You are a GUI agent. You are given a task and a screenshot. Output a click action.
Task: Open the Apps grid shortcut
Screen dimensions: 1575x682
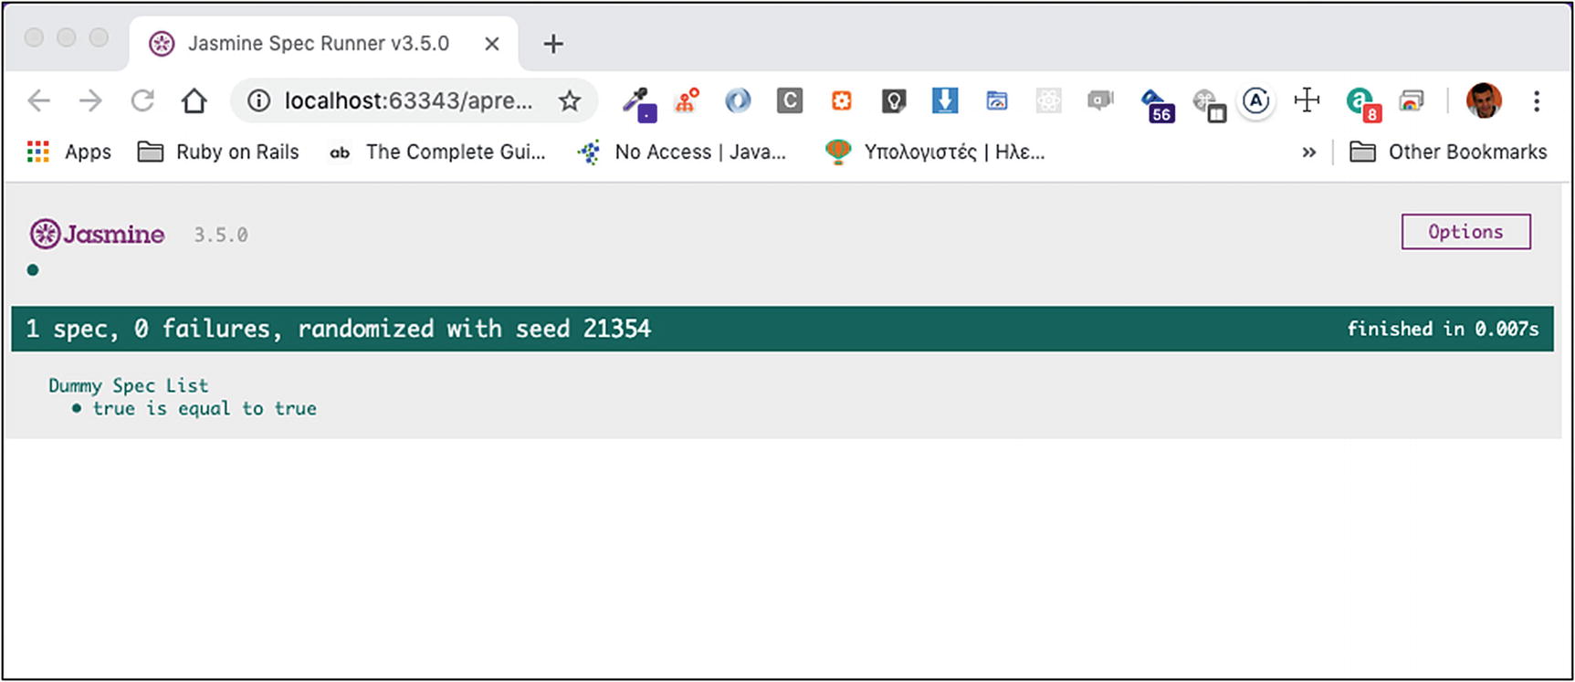[x=69, y=152]
